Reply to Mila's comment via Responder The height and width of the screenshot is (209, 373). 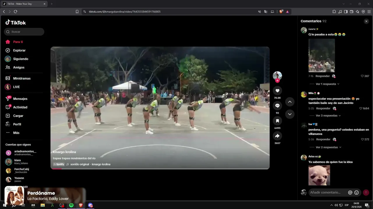pyautogui.click(x=323, y=108)
